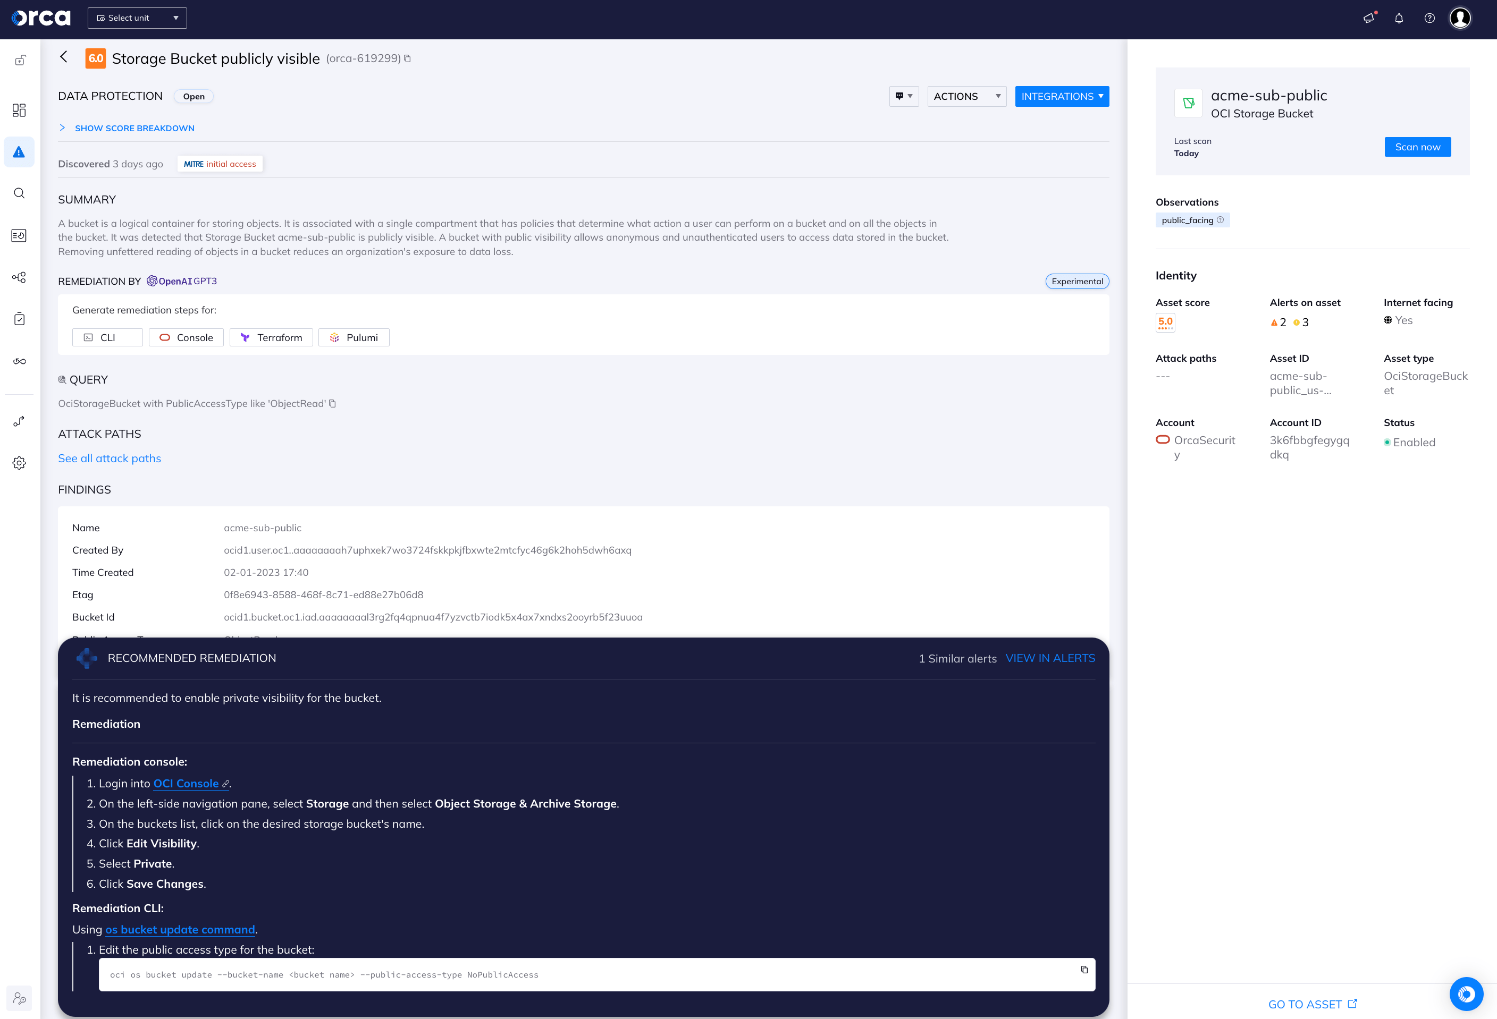
Task: Click the 5.0 asset score indicator
Action: click(1165, 321)
